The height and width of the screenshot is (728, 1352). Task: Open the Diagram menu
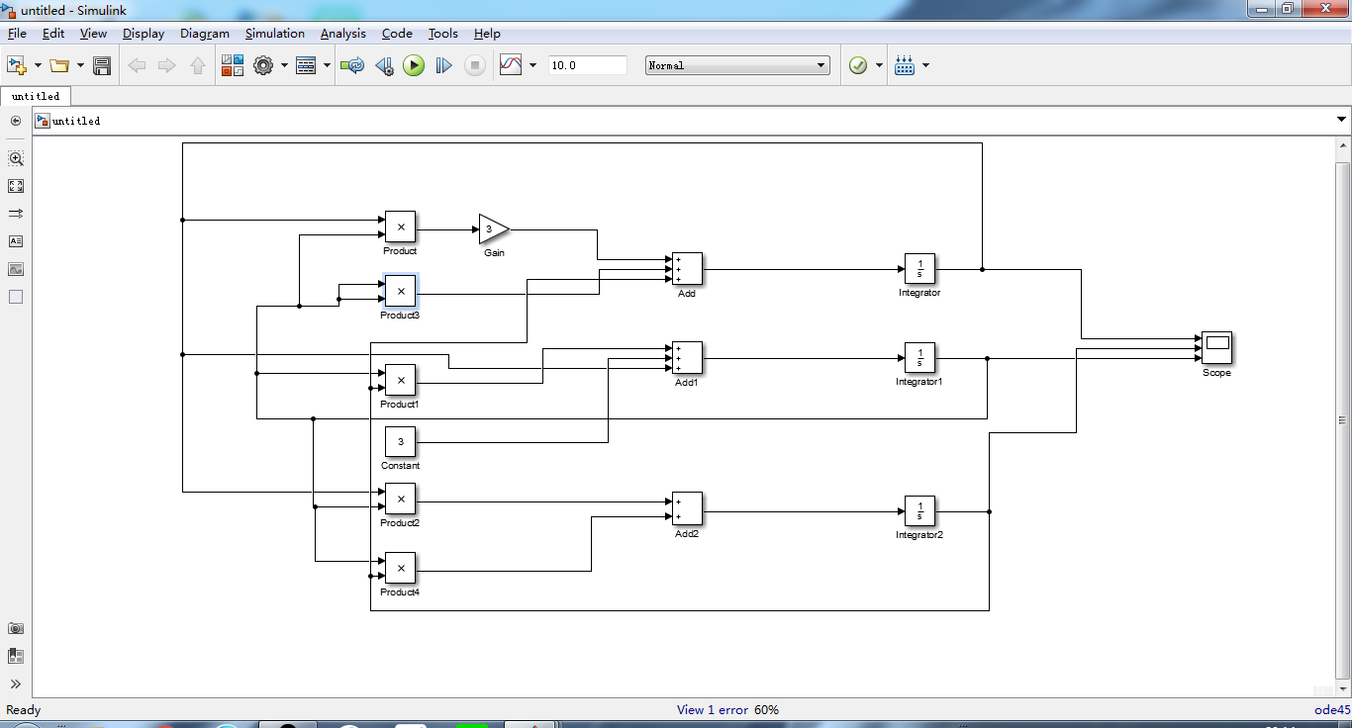tap(204, 34)
